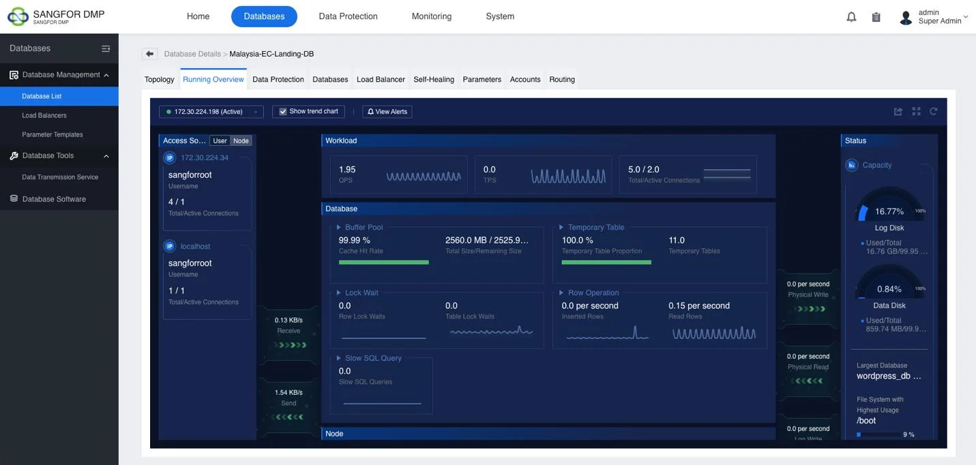Click the Data Disk usage gauge
This screenshot has height=465, width=976.
point(889,282)
